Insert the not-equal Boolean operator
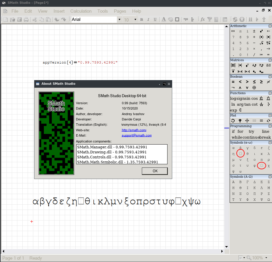Screen dimensions: 272x262 click(268, 82)
